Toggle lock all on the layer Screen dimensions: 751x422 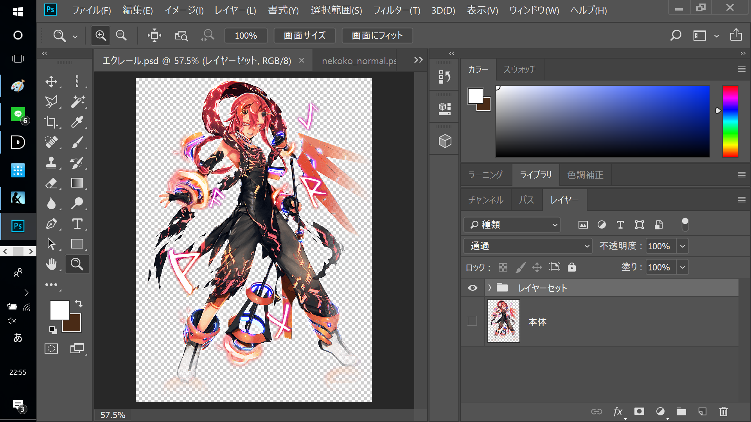coord(572,267)
